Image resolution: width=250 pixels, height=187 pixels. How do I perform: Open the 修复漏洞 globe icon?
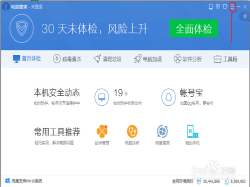click(162, 131)
